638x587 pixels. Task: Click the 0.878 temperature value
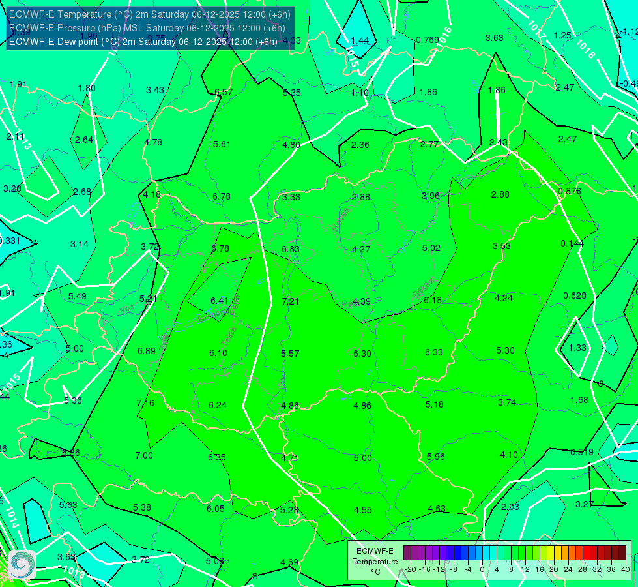pyautogui.click(x=570, y=192)
